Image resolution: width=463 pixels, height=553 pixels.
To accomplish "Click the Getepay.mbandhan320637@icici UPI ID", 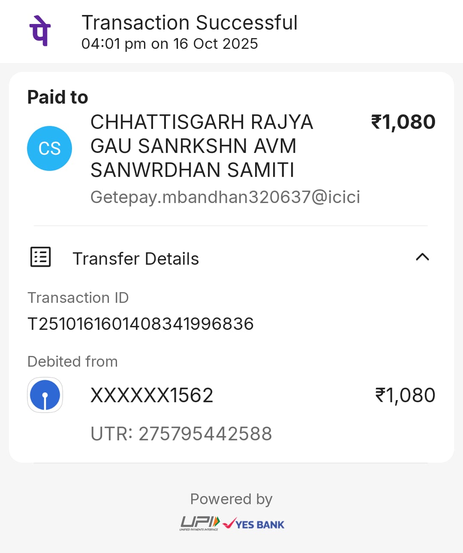I will 225,197.
